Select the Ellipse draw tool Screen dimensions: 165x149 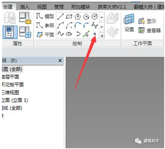(x=69, y=34)
